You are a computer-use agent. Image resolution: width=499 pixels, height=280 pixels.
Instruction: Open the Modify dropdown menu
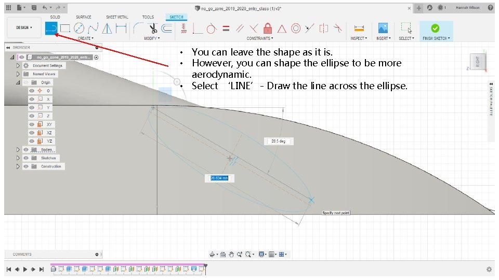(x=152, y=38)
